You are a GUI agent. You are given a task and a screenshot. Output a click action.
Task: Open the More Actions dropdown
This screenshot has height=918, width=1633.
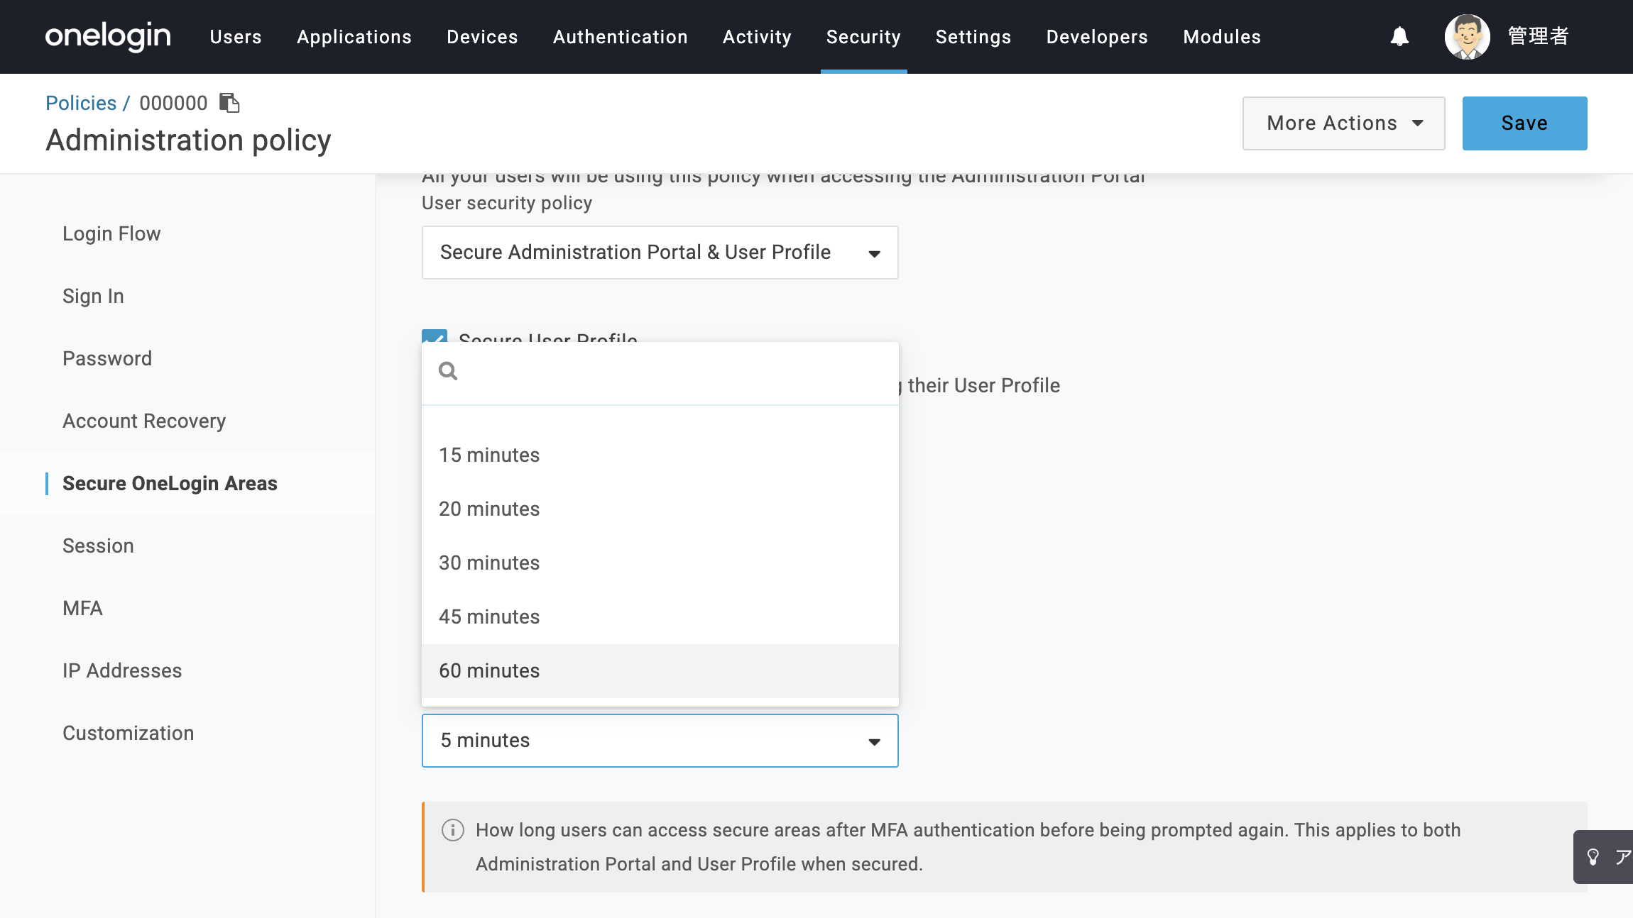pos(1344,123)
